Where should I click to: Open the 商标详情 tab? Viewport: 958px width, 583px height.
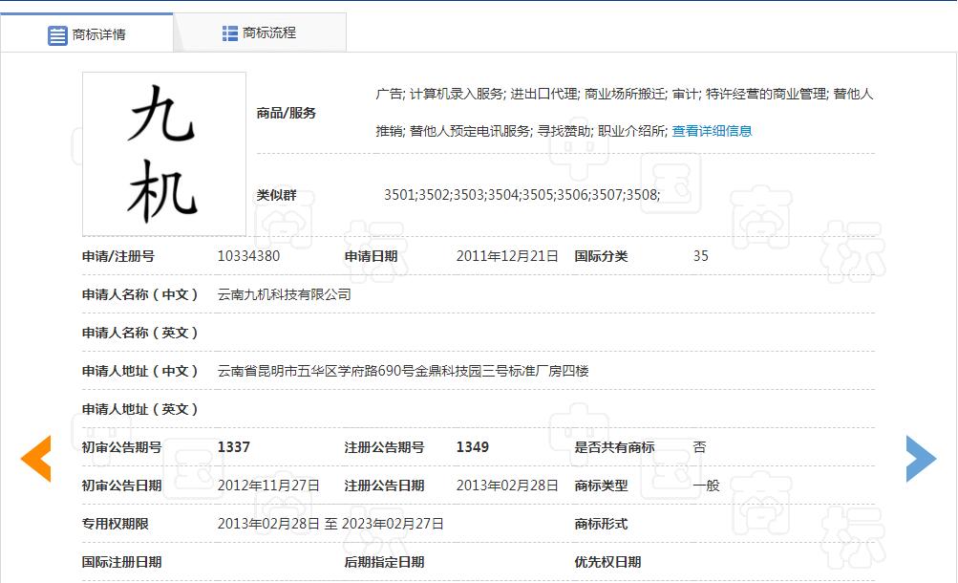coord(87,33)
